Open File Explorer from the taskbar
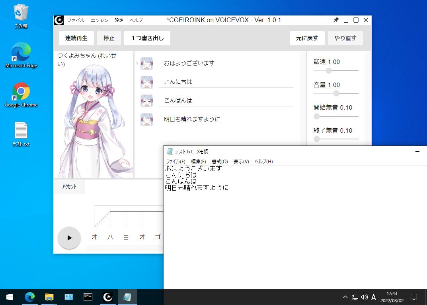 click(49, 297)
